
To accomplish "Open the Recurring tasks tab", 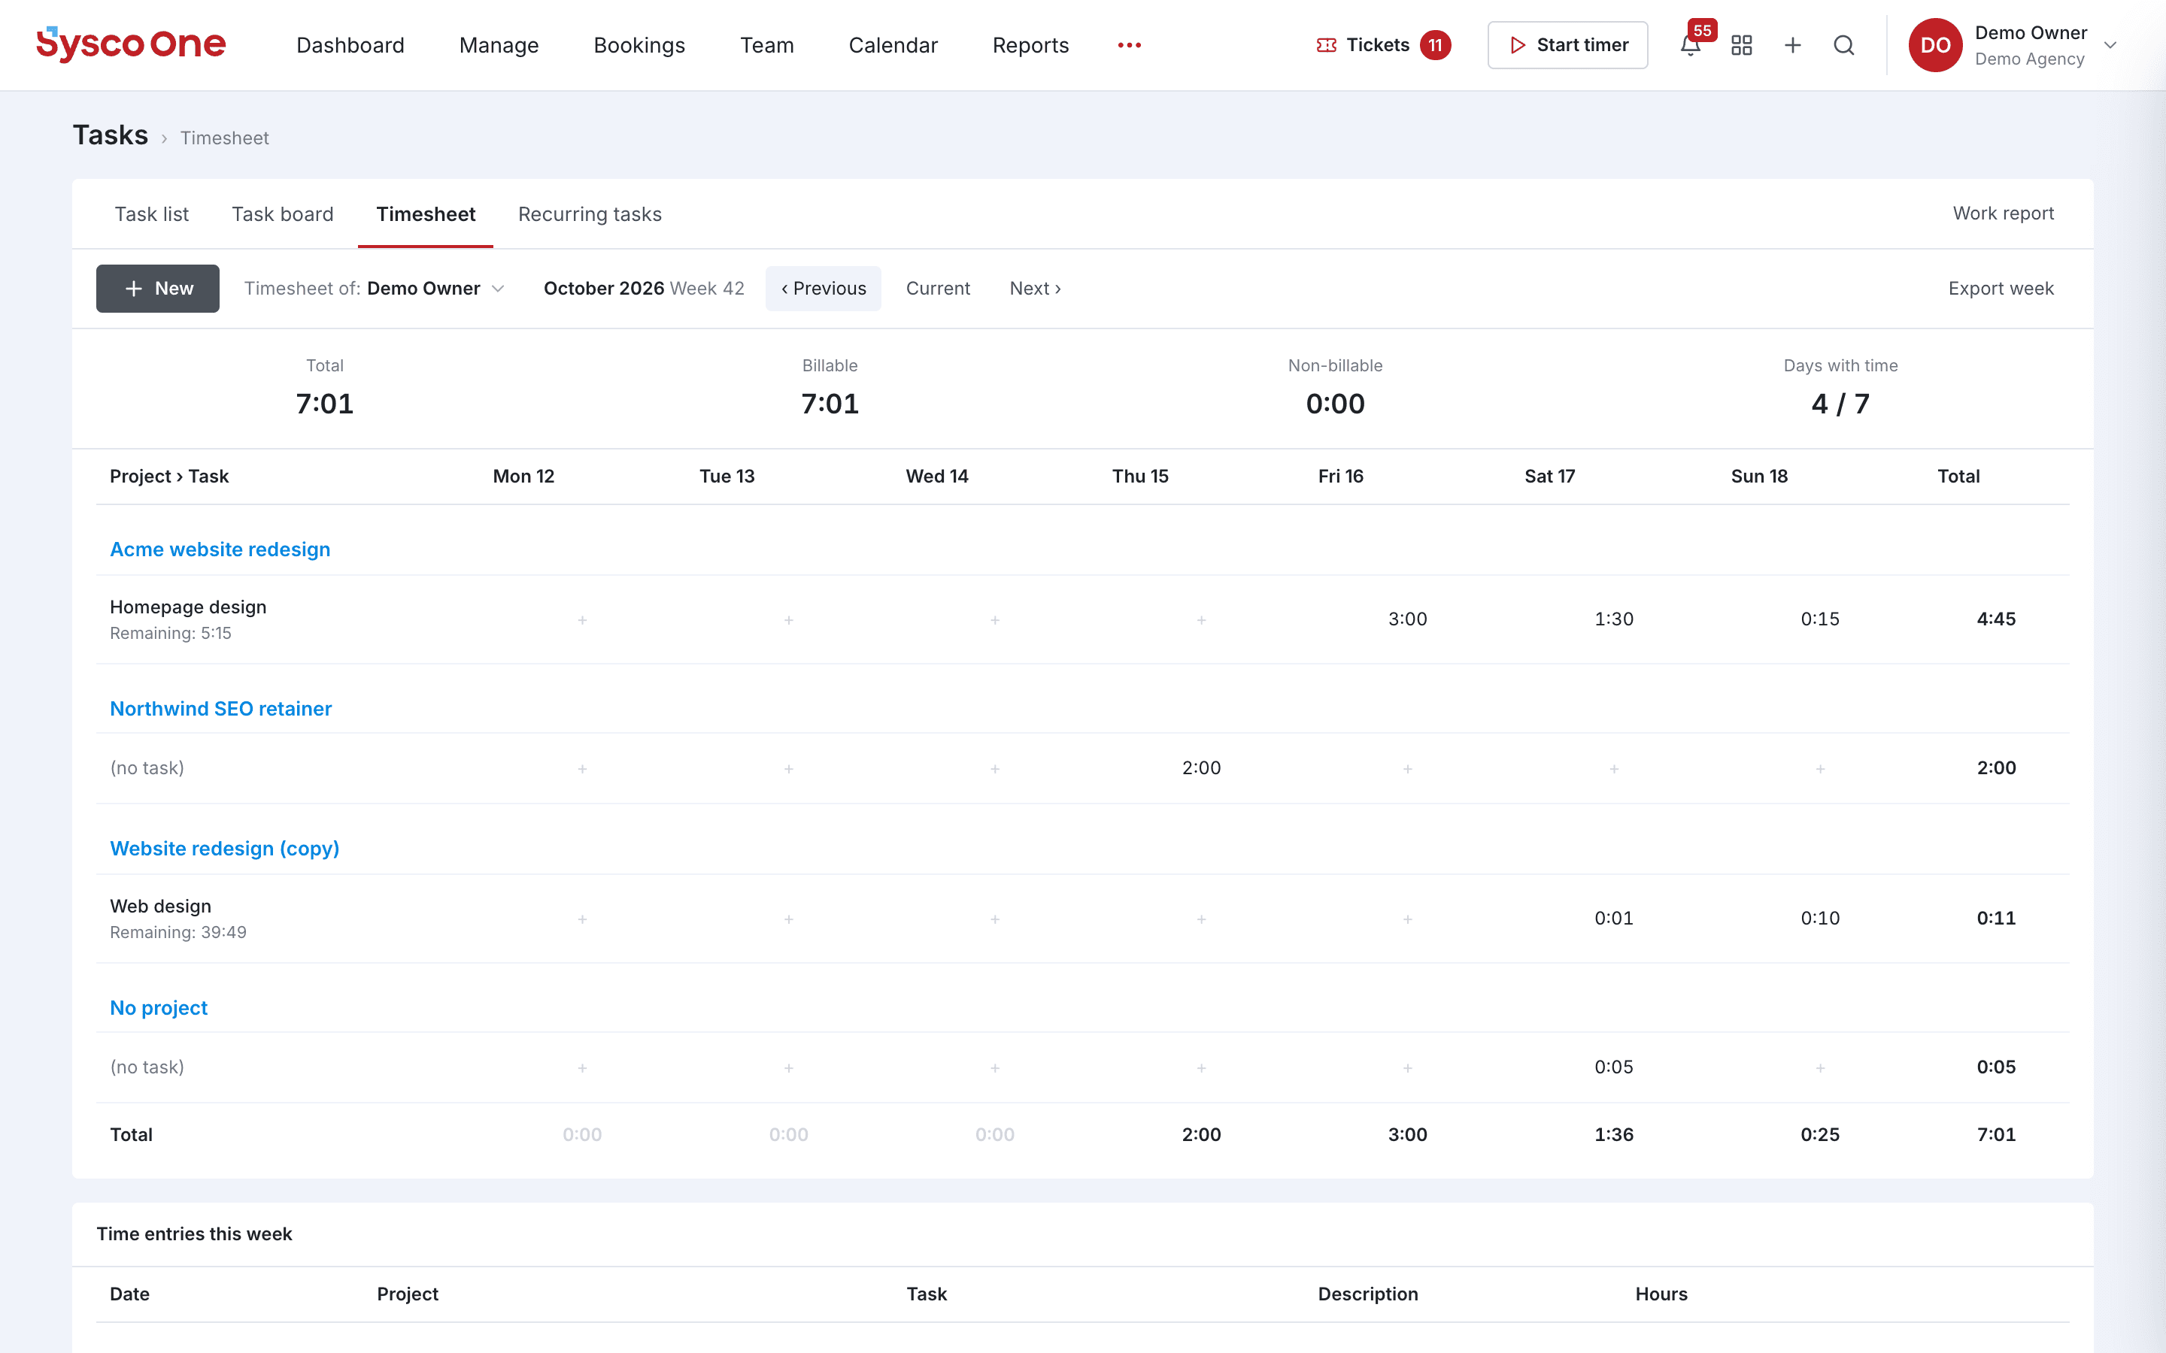I will coord(590,214).
